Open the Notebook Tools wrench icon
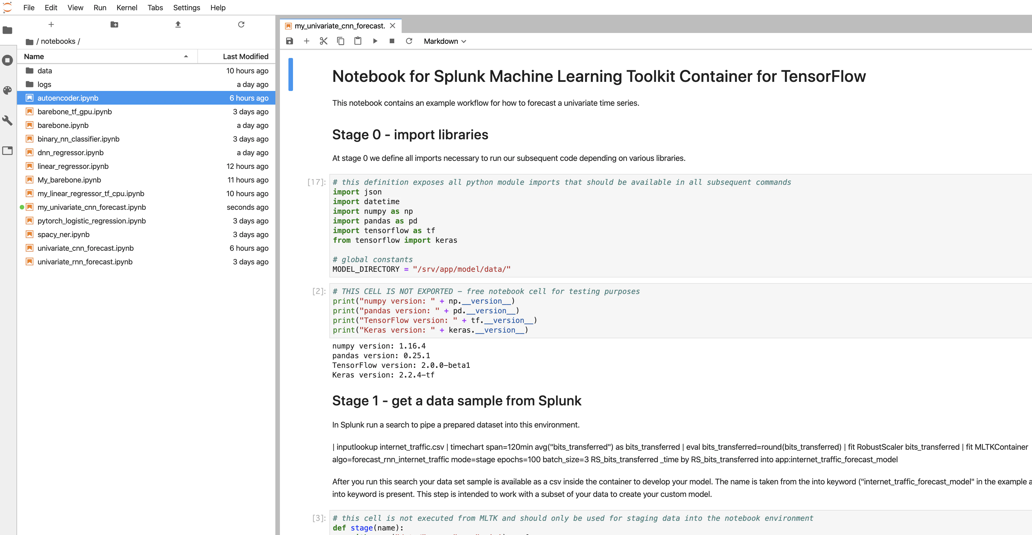The width and height of the screenshot is (1032, 535). point(8,121)
